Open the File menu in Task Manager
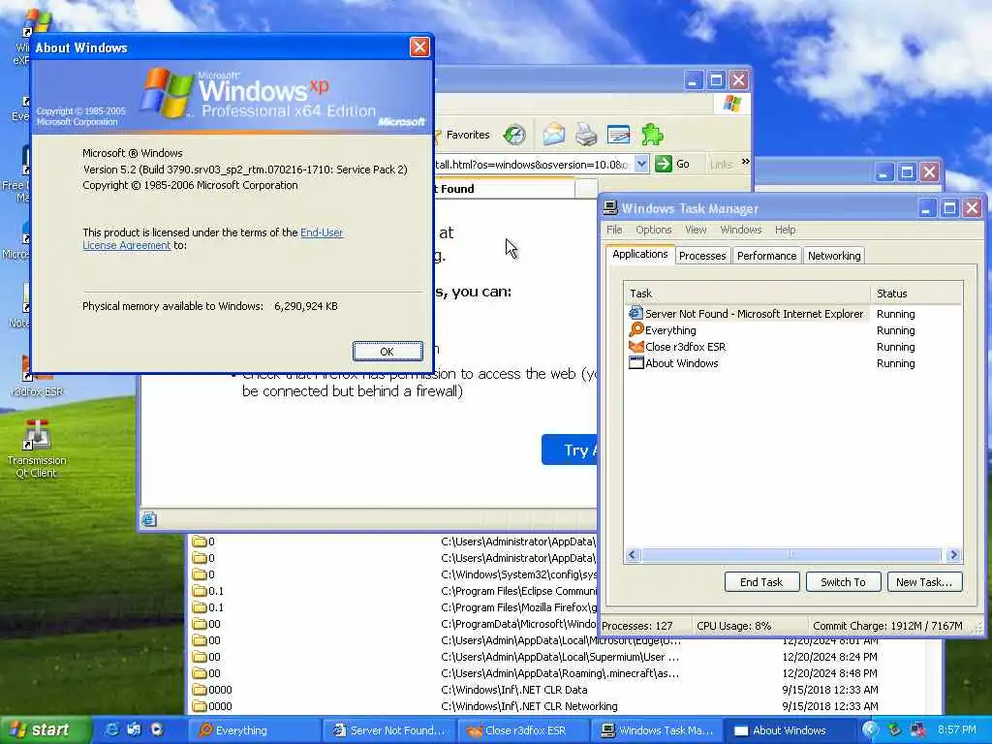The height and width of the screenshot is (744, 992). (x=614, y=230)
